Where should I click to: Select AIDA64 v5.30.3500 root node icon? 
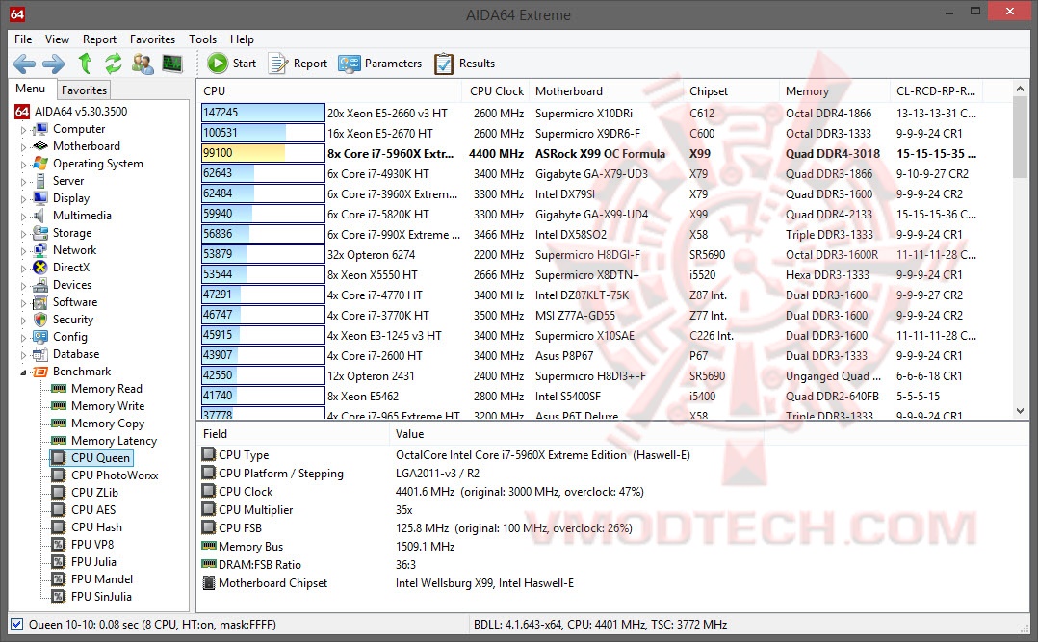pos(22,112)
